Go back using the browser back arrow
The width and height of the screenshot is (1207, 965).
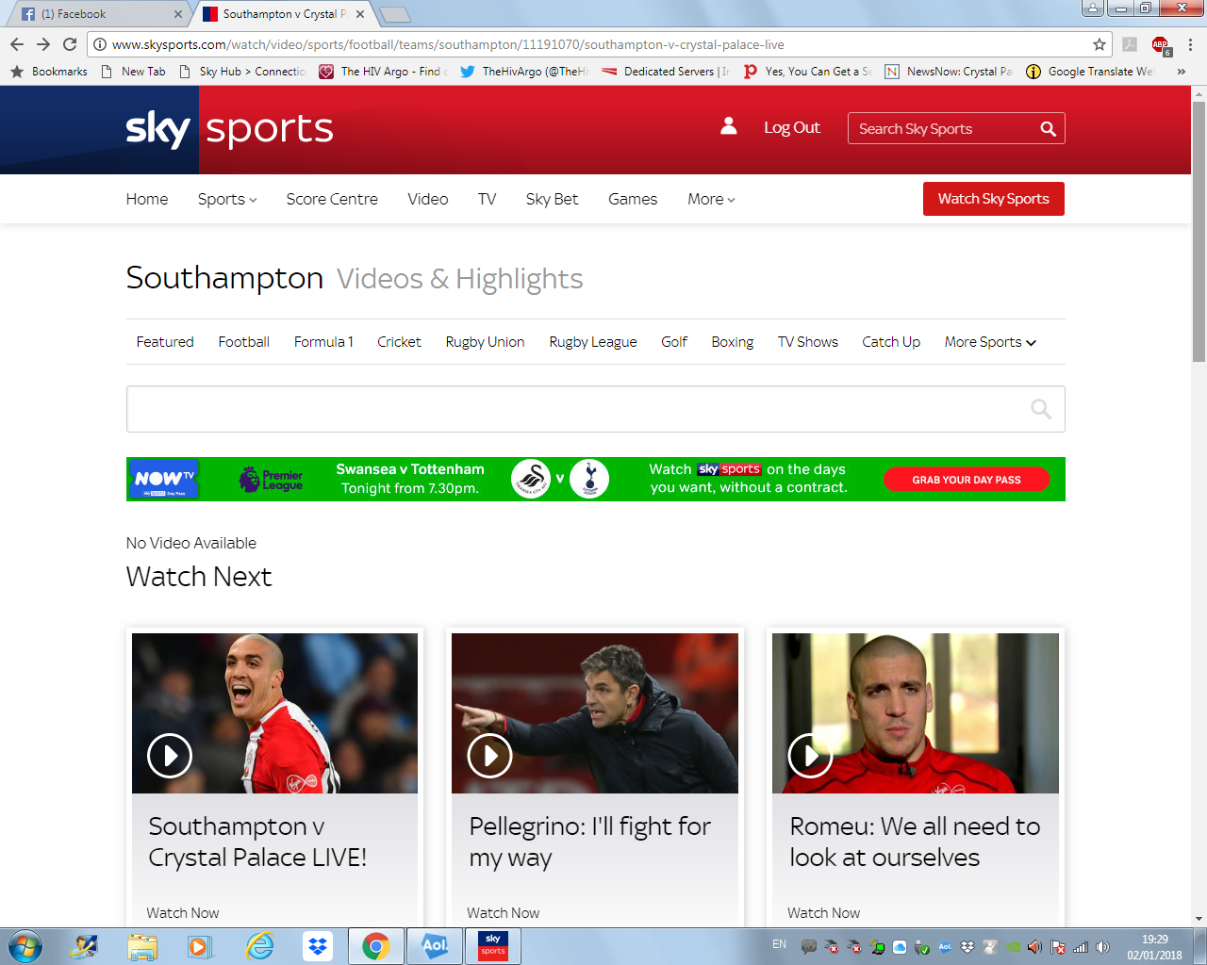(17, 44)
